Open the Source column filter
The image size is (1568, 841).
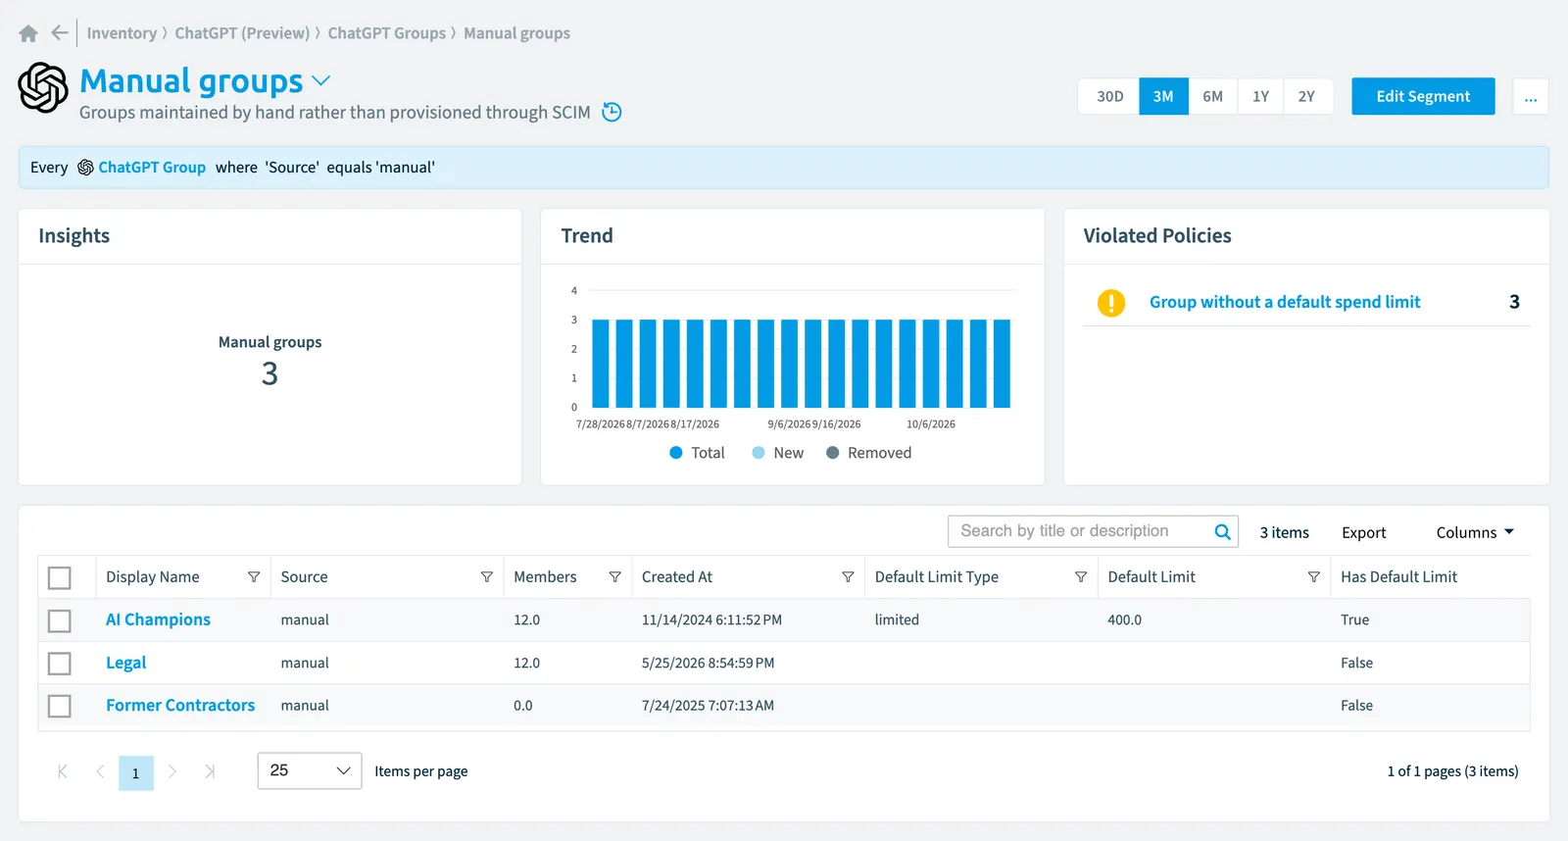[487, 577]
